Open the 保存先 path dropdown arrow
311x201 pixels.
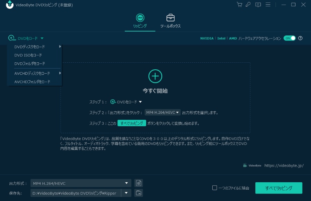126,193
